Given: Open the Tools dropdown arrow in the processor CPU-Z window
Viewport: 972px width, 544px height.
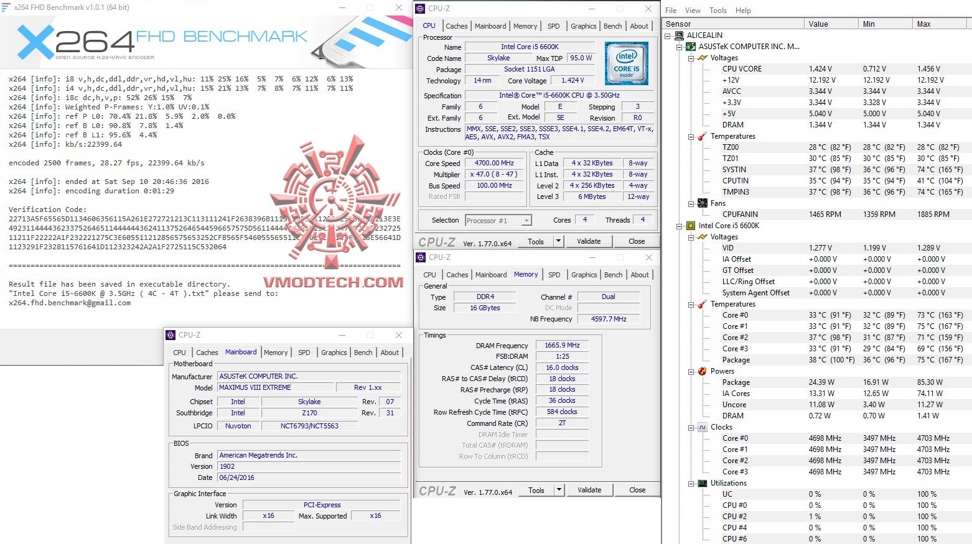Looking at the screenshot, I should [x=558, y=241].
